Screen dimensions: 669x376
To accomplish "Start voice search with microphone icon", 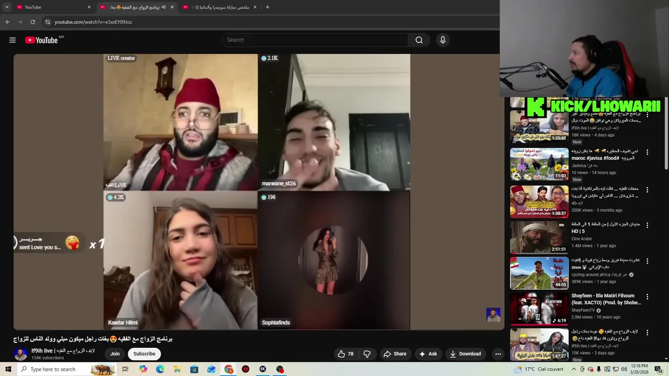I will point(443,40).
